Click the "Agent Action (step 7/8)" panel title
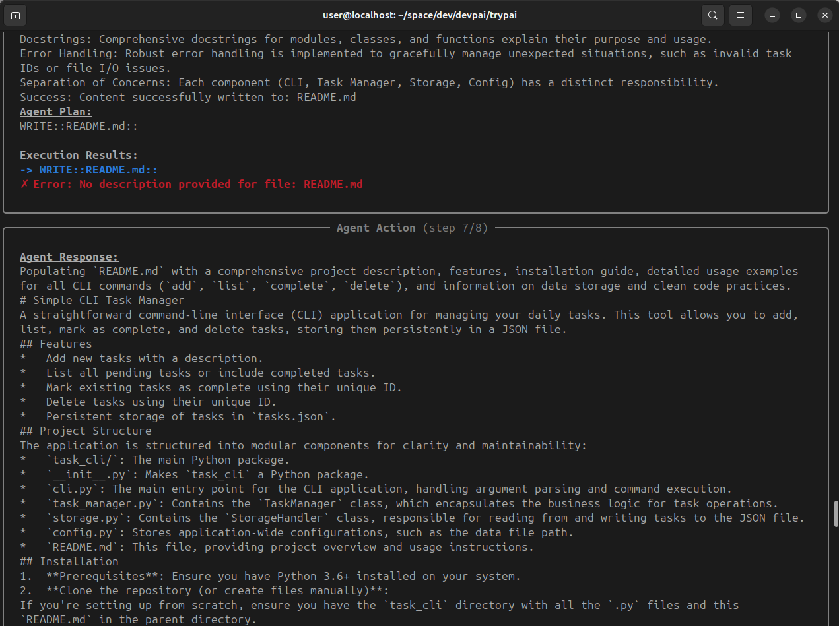The width and height of the screenshot is (839, 626). [412, 228]
